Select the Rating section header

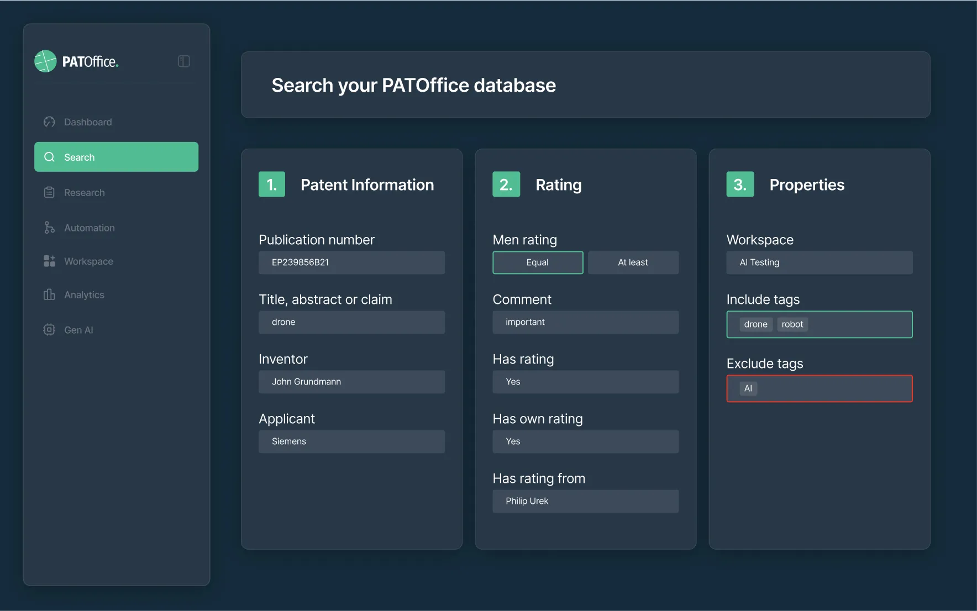[558, 185]
